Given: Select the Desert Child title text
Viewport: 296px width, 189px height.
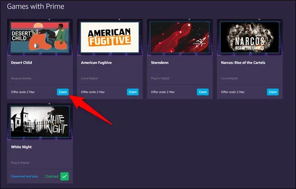Looking at the screenshot, I should tap(21, 62).
